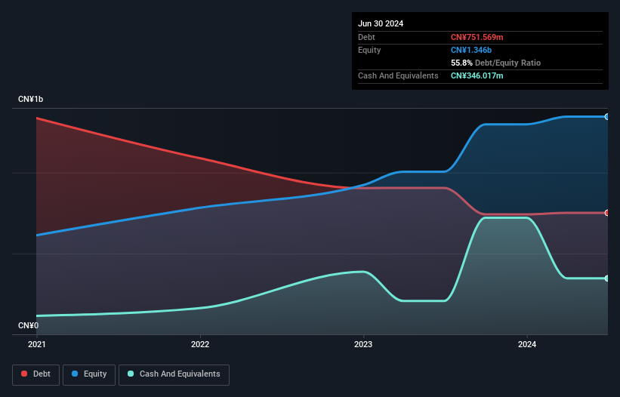Click the CN¥1b y-axis label

[30, 99]
